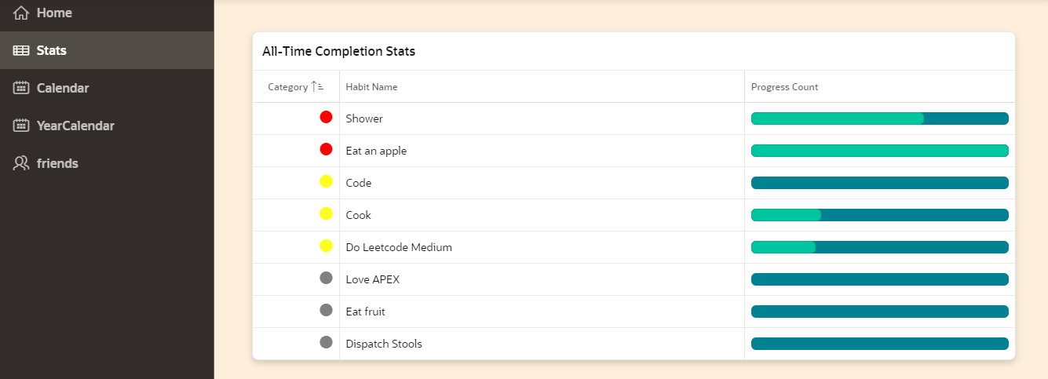Click the Habit Name column header
This screenshot has width=1048, height=379.
(x=371, y=87)
